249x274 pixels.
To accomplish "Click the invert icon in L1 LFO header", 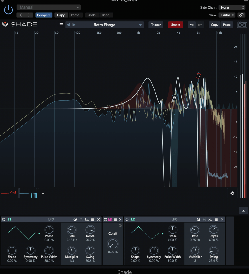I will [75, 219].
